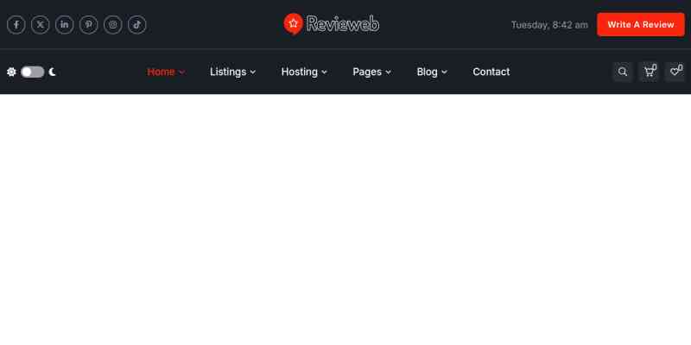The width and height of the screenshot is (691, 345).
Task: Open the search magnifier icon
Action: 622,72
